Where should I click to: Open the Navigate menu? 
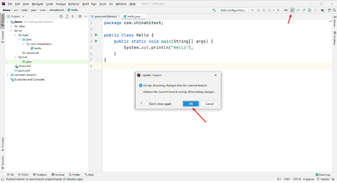pyautogui.click(x=38, y=4)
